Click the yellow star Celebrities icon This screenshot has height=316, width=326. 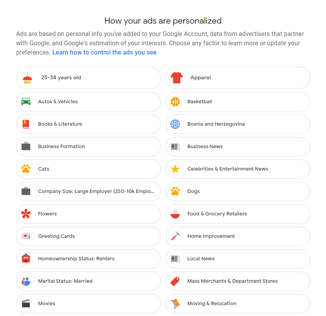click(175, 169)
